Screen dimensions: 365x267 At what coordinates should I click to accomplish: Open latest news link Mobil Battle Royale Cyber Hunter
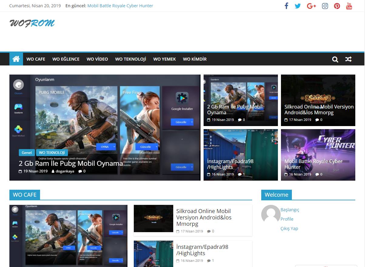click(x=120, y=6)
